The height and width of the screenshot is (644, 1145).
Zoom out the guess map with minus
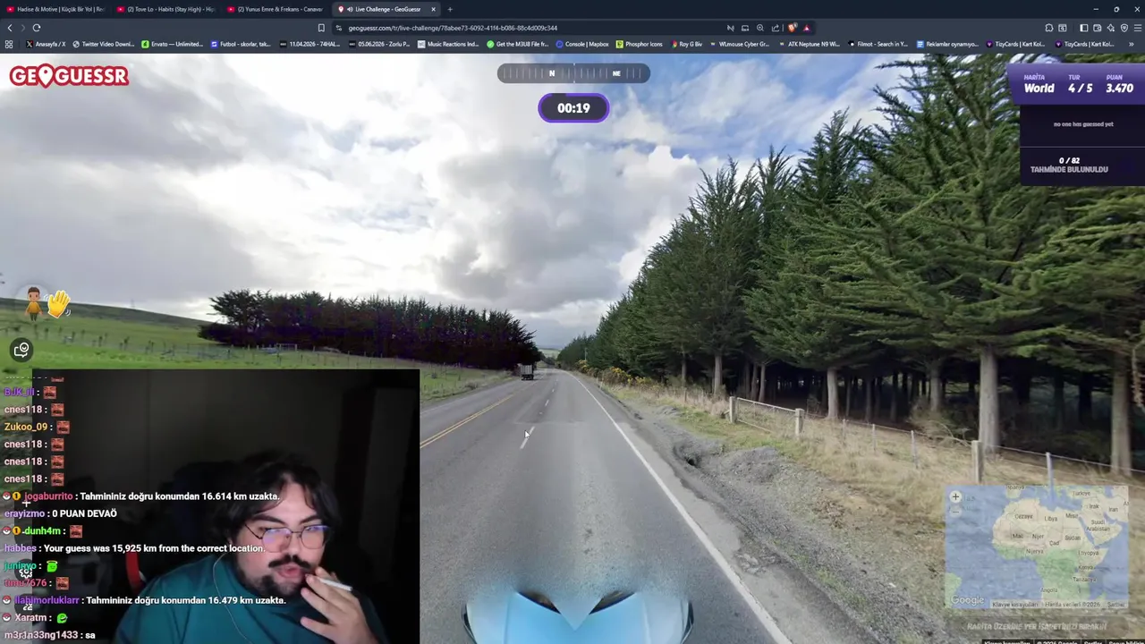pos(955,511)
